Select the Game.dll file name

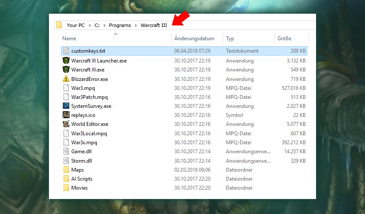pyautogui.click(x=81, y=152)
